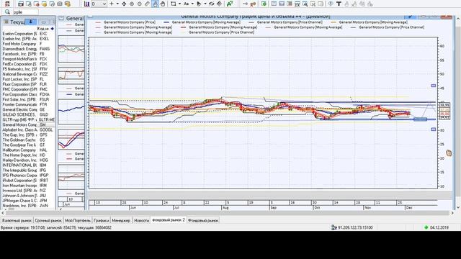Image resolution: width=461 pixels, height=259 pixels.
Task: Switch to Новости tab
Action: point(141,220)
